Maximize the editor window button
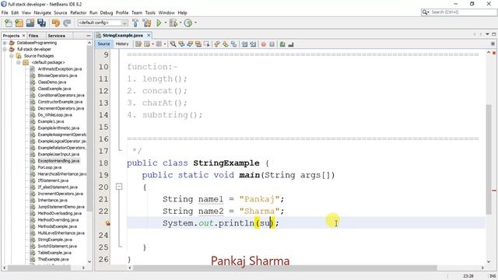The image size is (498, 280). click(494, 34)
